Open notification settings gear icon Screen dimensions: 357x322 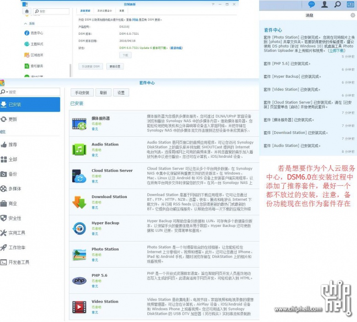352,15
